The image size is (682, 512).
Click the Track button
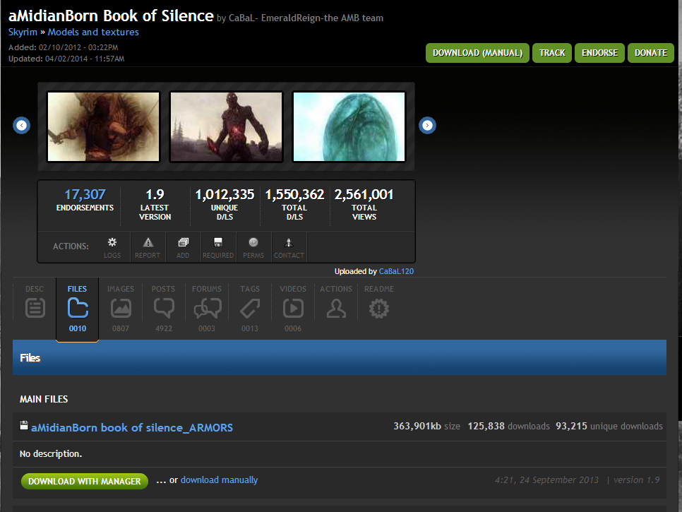(552, 53)
